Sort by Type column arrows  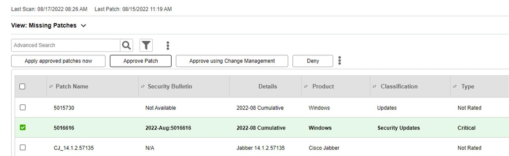(x=455, y=87)
